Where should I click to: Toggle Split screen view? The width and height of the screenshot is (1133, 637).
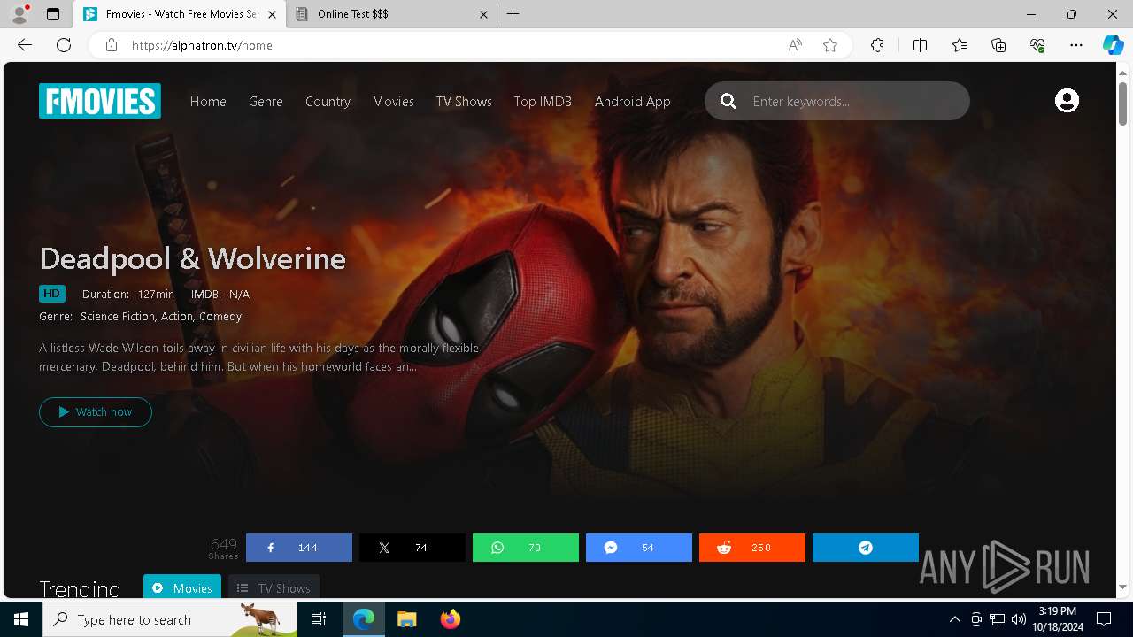click(x=920, y=45)
